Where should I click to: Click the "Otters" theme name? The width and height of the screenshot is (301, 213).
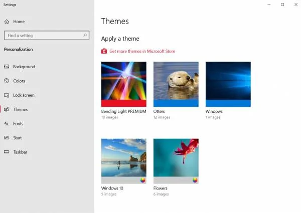[159, 111]
